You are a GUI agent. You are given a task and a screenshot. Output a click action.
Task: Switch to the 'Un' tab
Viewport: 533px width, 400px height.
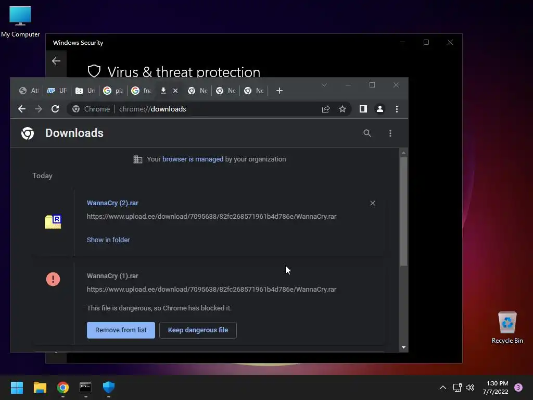[85, 91]
